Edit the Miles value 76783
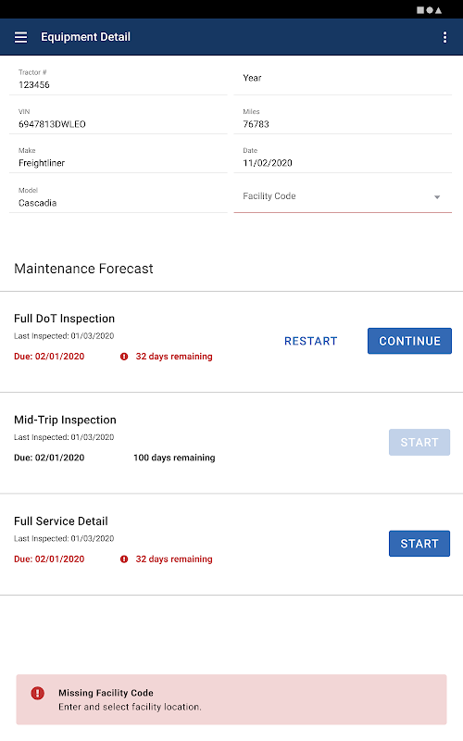Screen dimensions: 463x741 tap(343, 119)
